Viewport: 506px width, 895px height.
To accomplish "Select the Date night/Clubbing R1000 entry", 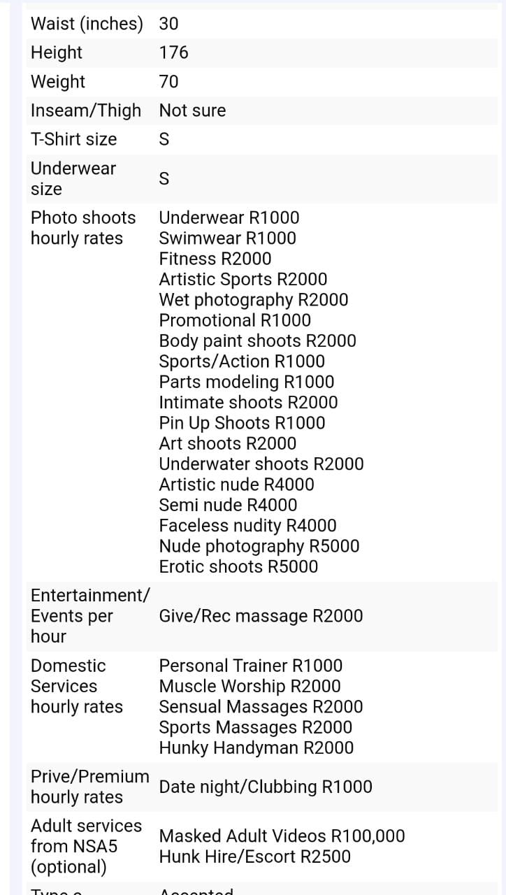I will tap(266, 787).
